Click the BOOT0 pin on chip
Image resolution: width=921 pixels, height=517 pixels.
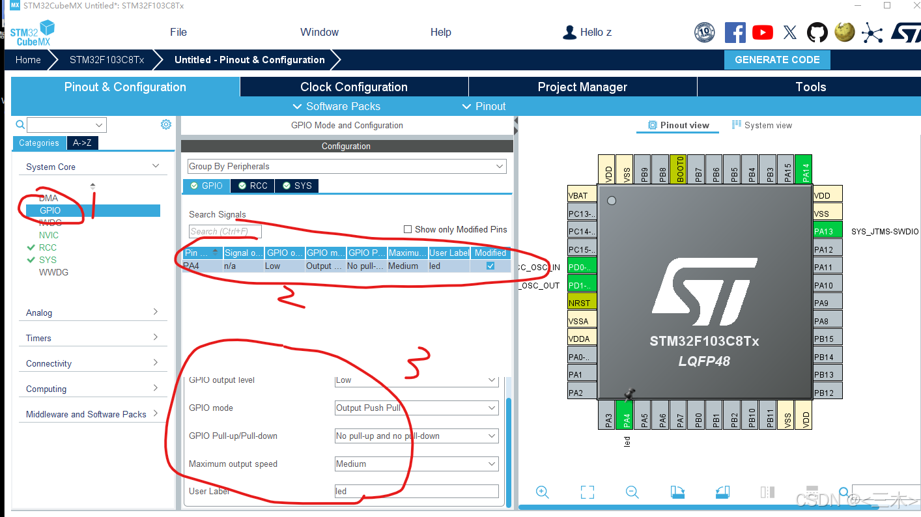pos(680,169)
